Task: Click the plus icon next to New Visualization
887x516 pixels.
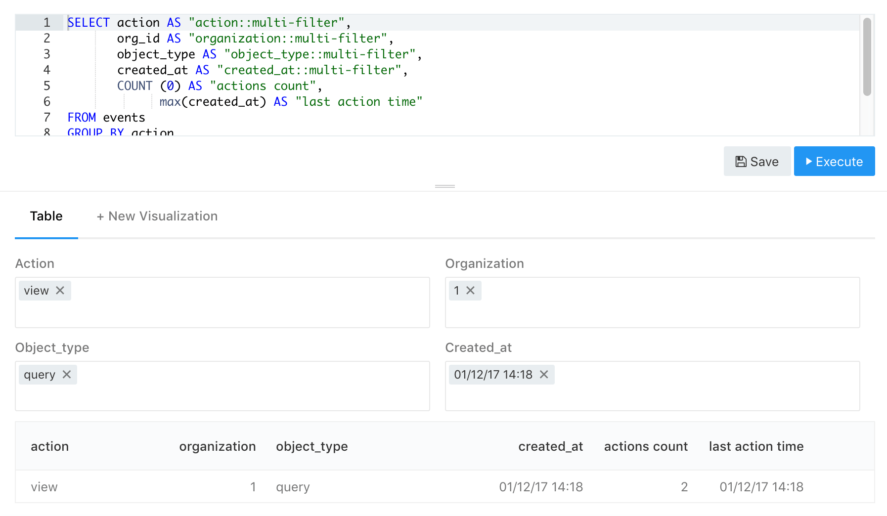Action: tap(100, 216)
